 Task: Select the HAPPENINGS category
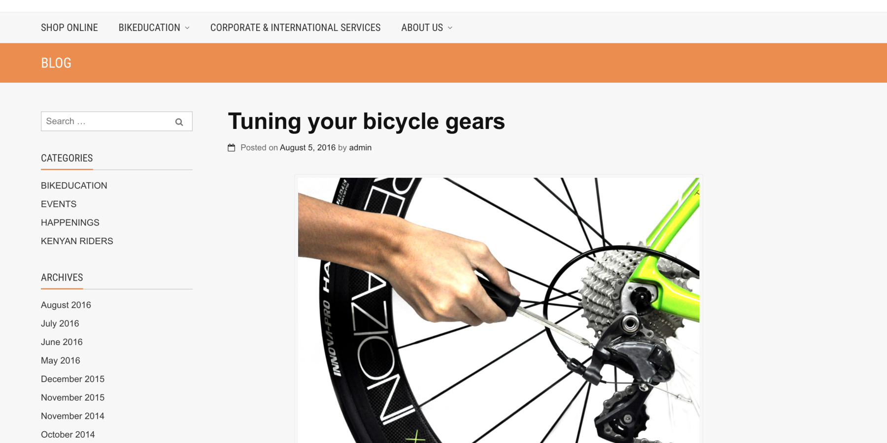click(70, 222)
